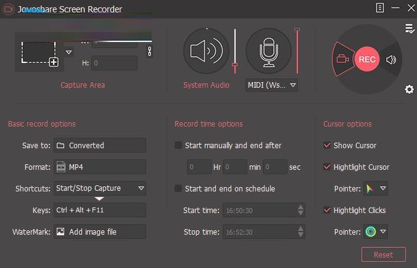Uncheck the Hightlight Cursor option

326,167
